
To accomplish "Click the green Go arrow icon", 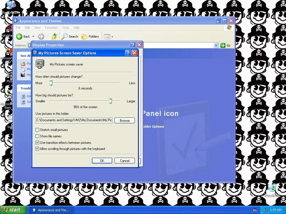I will [x=223, y=45].
